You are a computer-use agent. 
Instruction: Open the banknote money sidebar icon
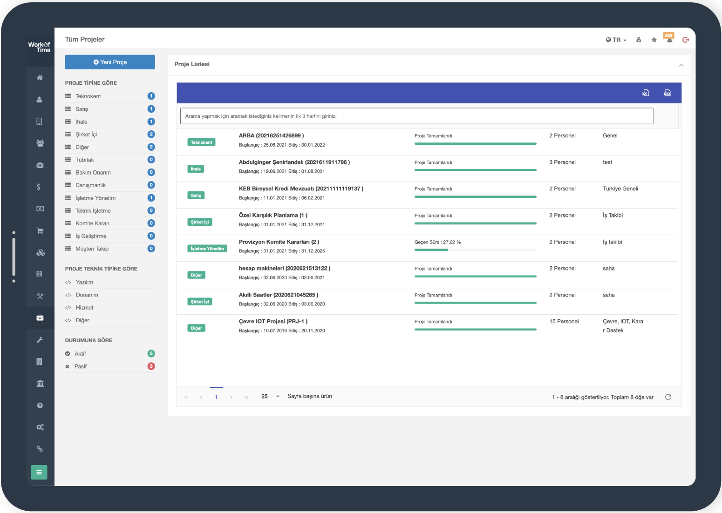[x=40, y=209]
